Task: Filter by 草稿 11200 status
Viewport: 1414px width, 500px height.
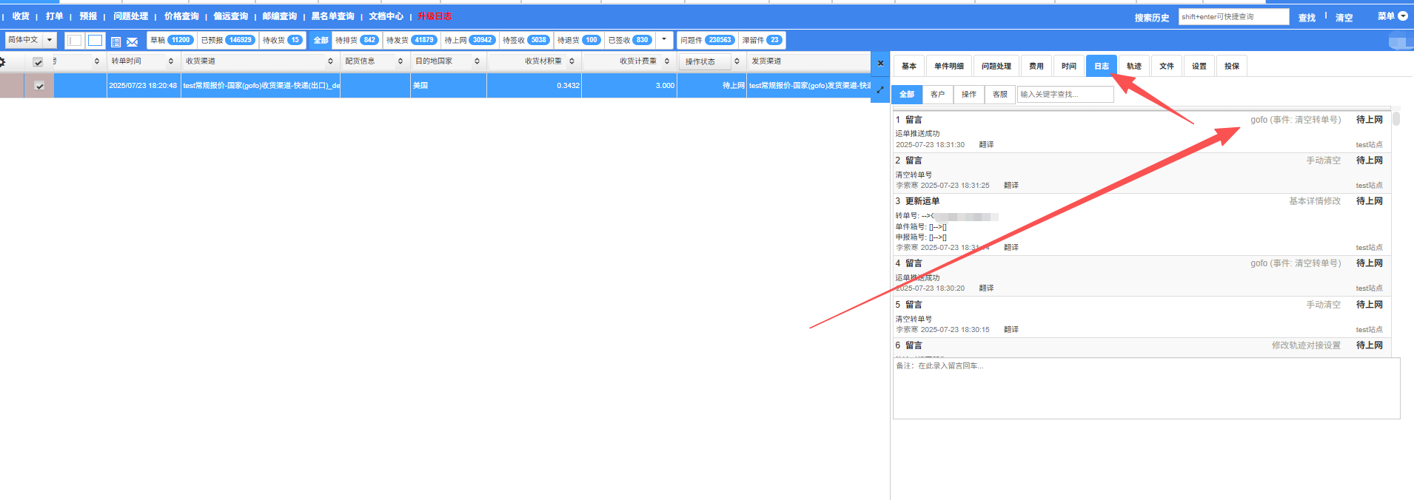Action: point(172,40)
